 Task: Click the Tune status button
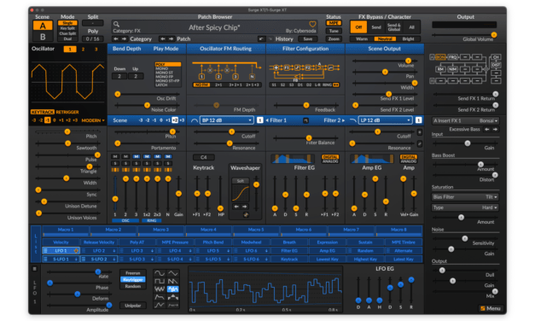pos(334,31)
